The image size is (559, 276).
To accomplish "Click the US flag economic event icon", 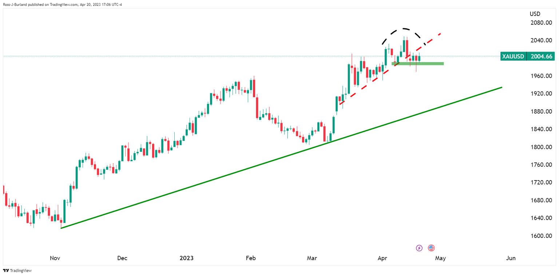I will click(431, 248).
